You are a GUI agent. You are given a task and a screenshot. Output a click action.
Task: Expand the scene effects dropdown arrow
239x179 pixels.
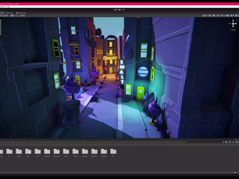point(224,16)
